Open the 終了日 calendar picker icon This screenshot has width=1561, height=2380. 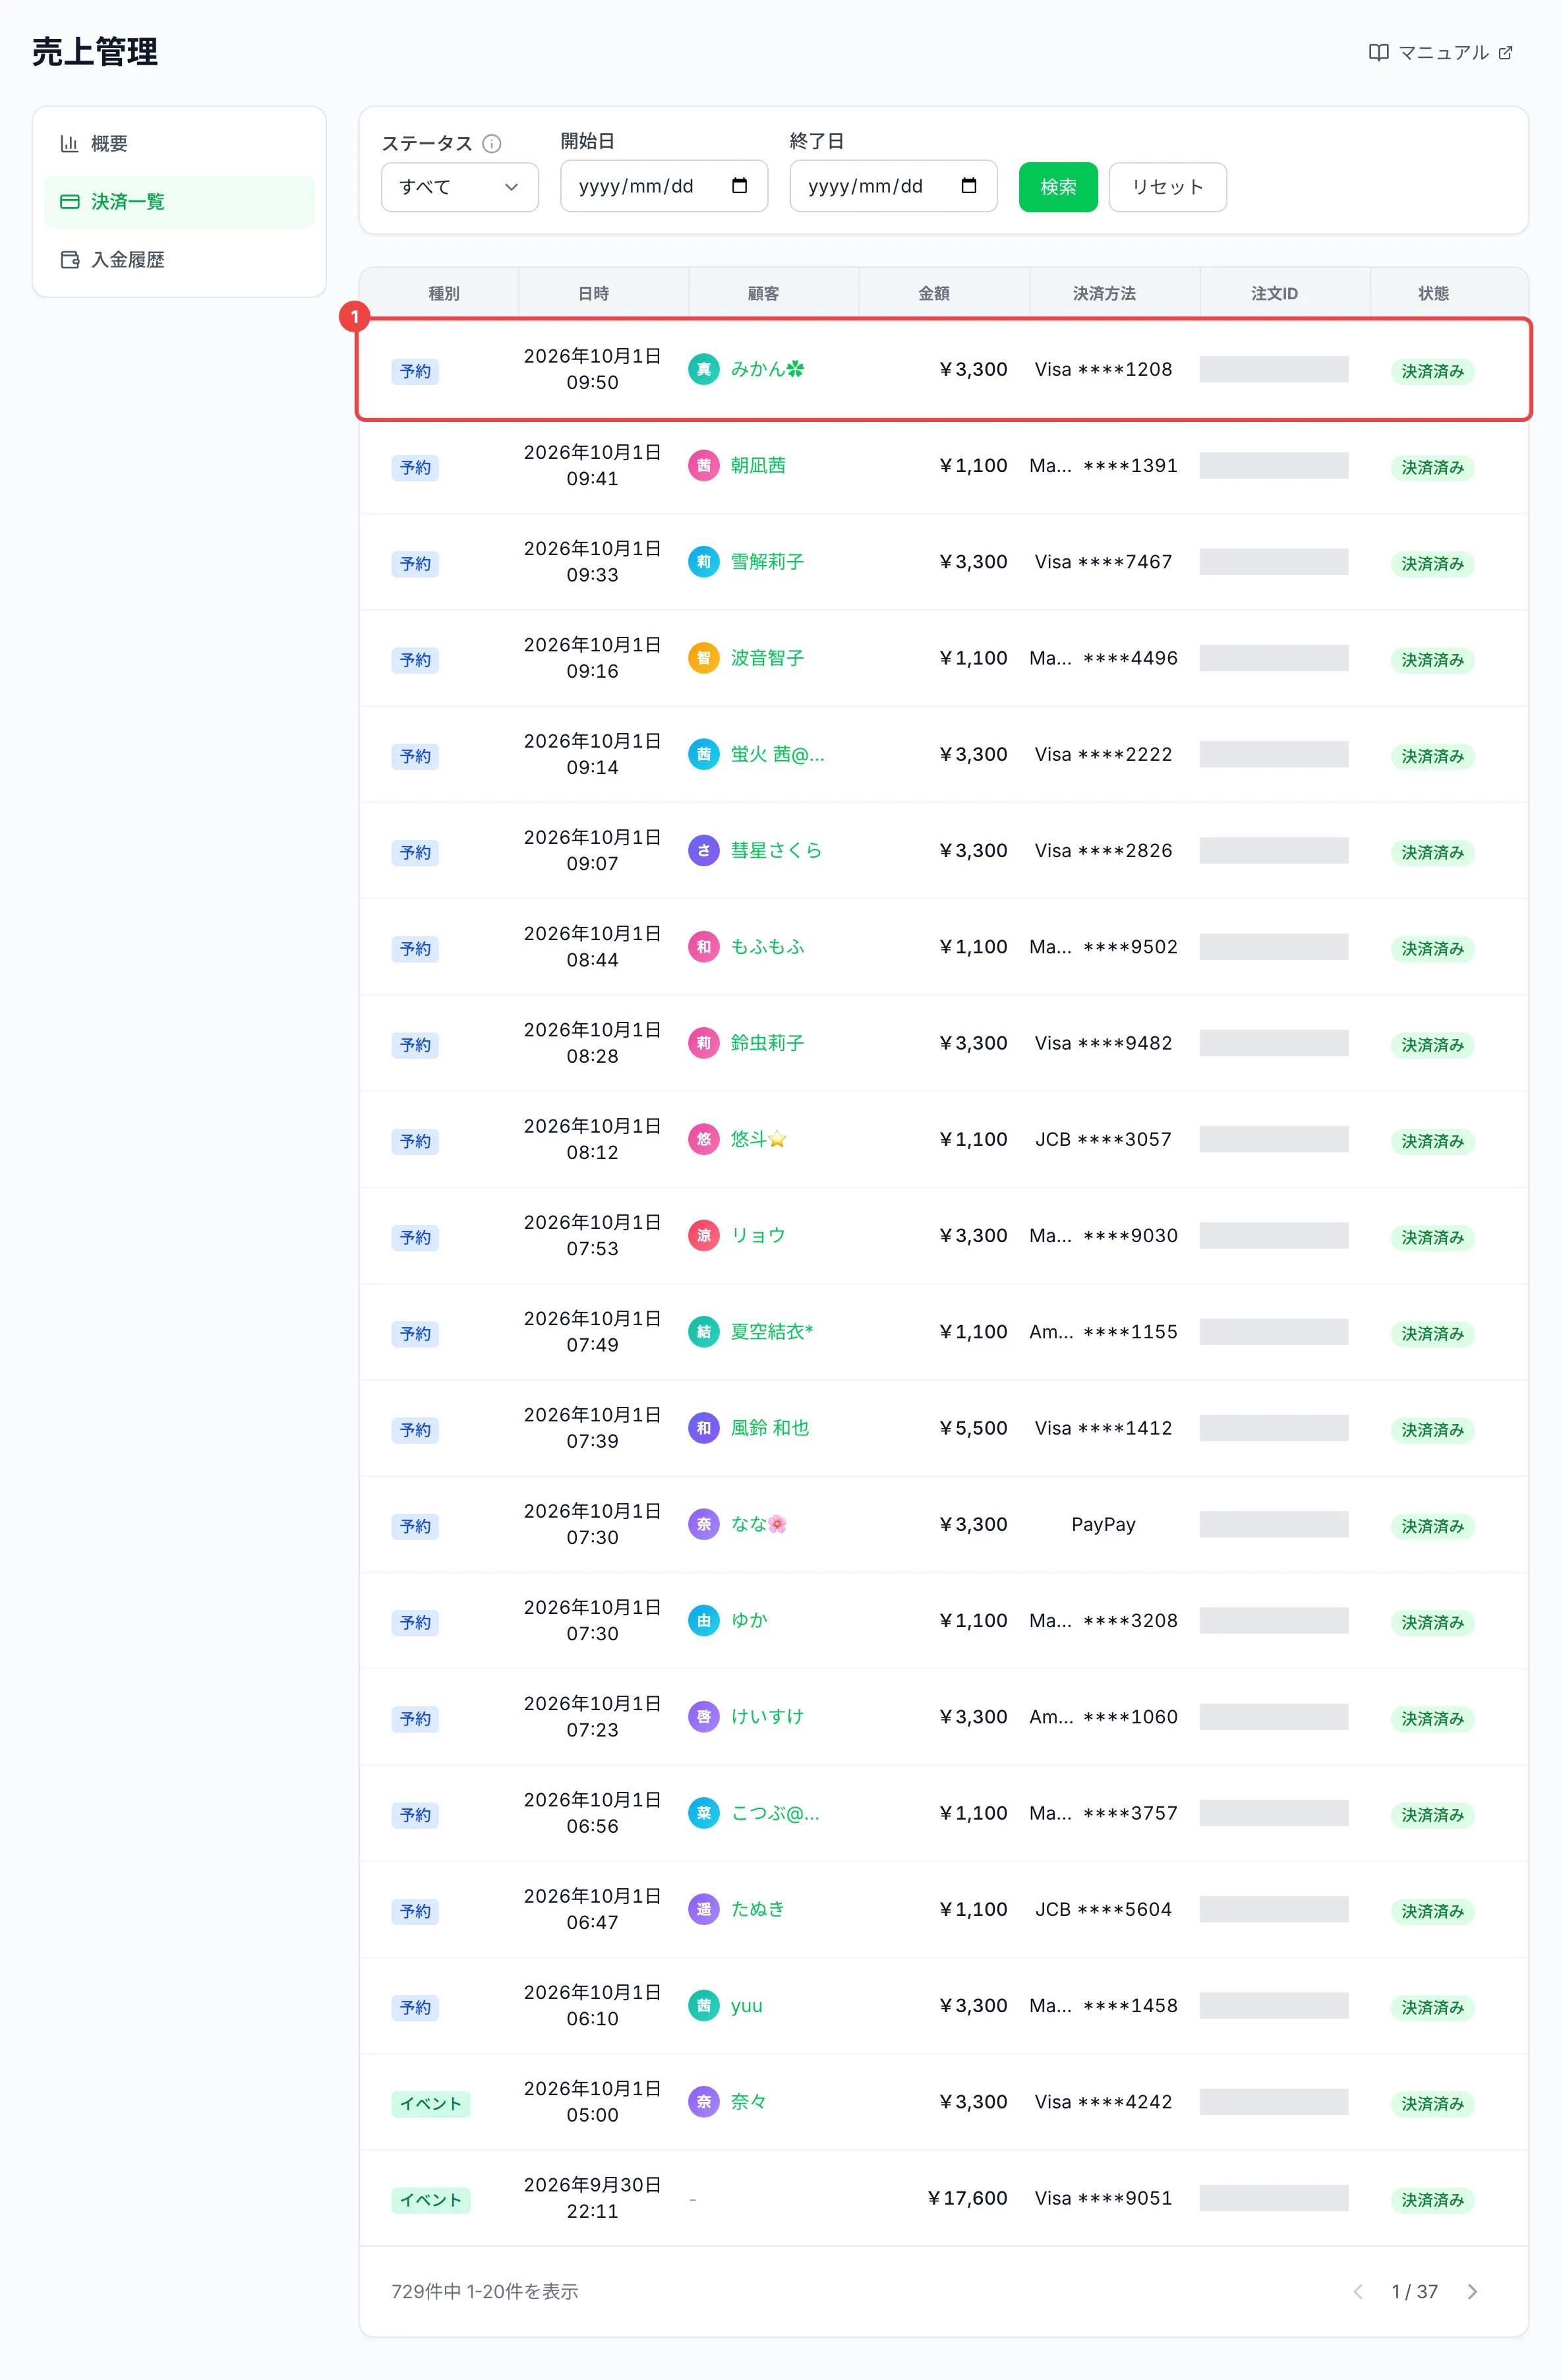[x=968, y=186]
